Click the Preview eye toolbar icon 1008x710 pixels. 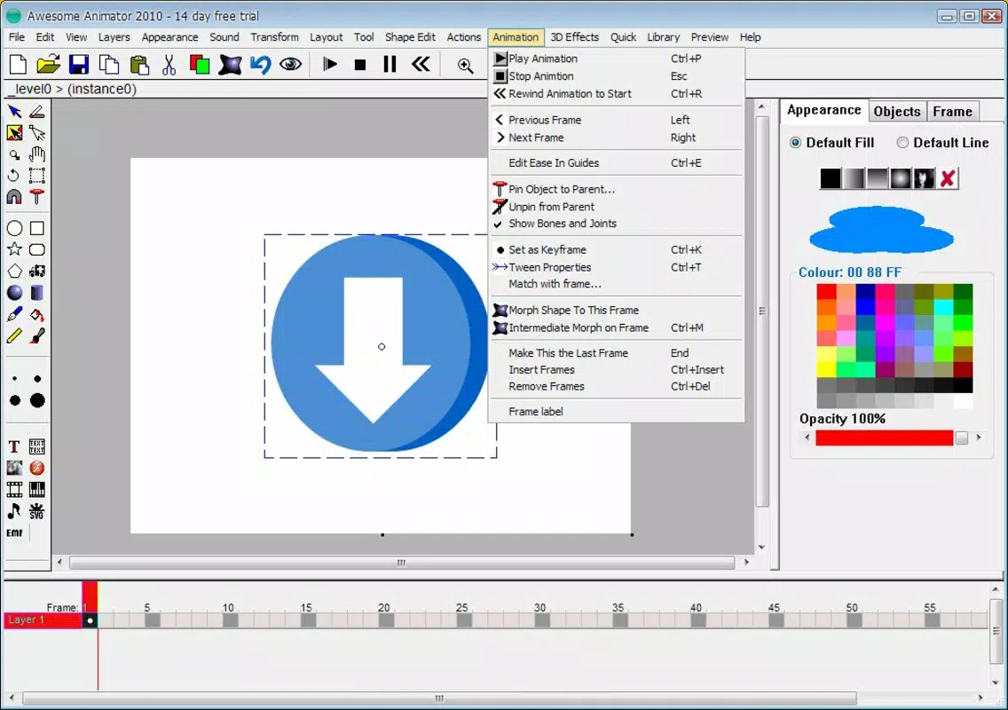[x=290, y=64]
